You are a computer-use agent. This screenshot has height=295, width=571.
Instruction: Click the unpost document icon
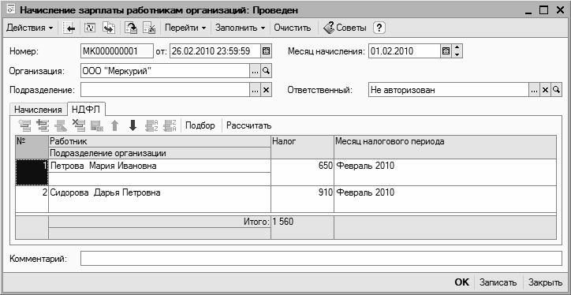pyautogui.click(x=149, y=28)
